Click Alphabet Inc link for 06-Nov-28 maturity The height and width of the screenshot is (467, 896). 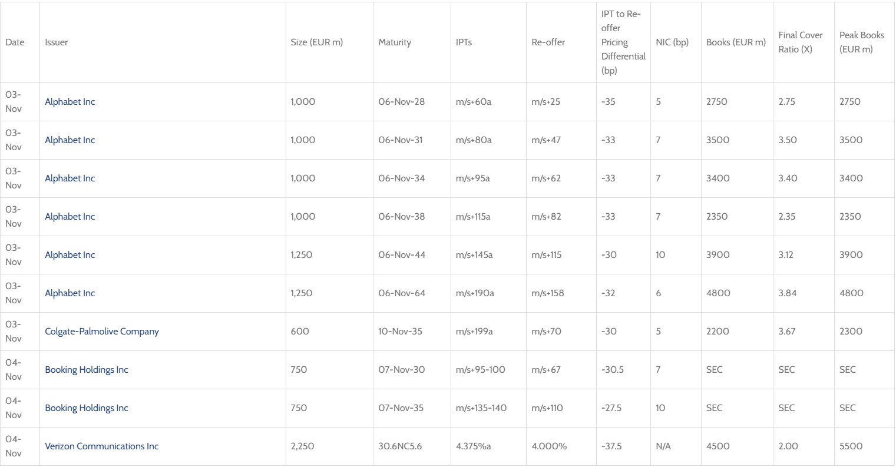pos(70,102)
